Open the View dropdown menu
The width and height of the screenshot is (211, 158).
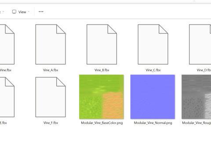[21, 12]
